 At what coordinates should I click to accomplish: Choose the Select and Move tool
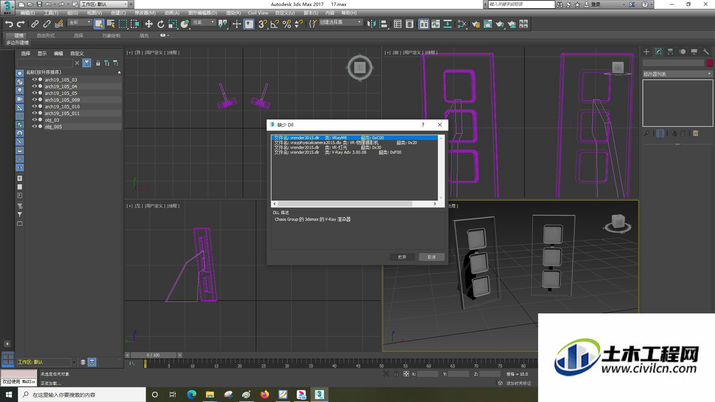point(149,24)
